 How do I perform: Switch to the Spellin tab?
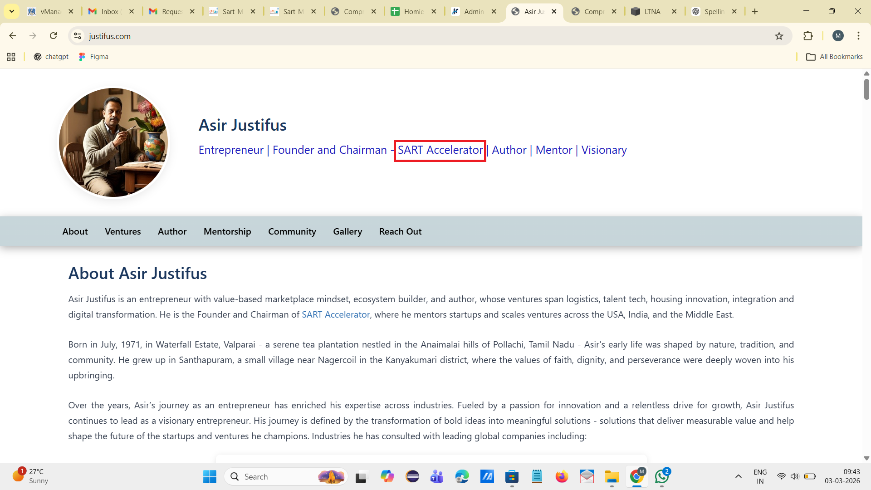pyautogui.click(x=714, y=12)
